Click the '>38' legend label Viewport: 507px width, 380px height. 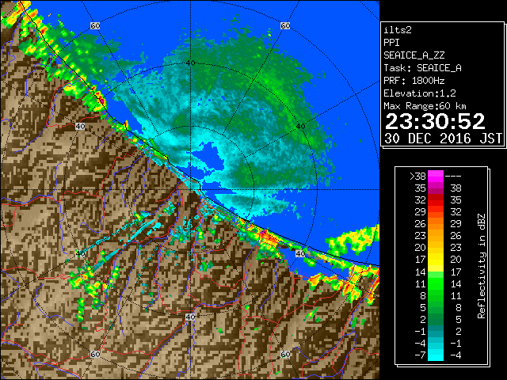pyautogui.click(x=417, y=176)
